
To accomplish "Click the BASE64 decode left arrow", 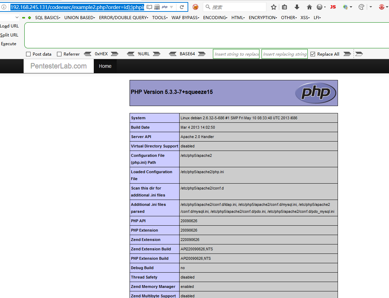I will pos(173,54).
